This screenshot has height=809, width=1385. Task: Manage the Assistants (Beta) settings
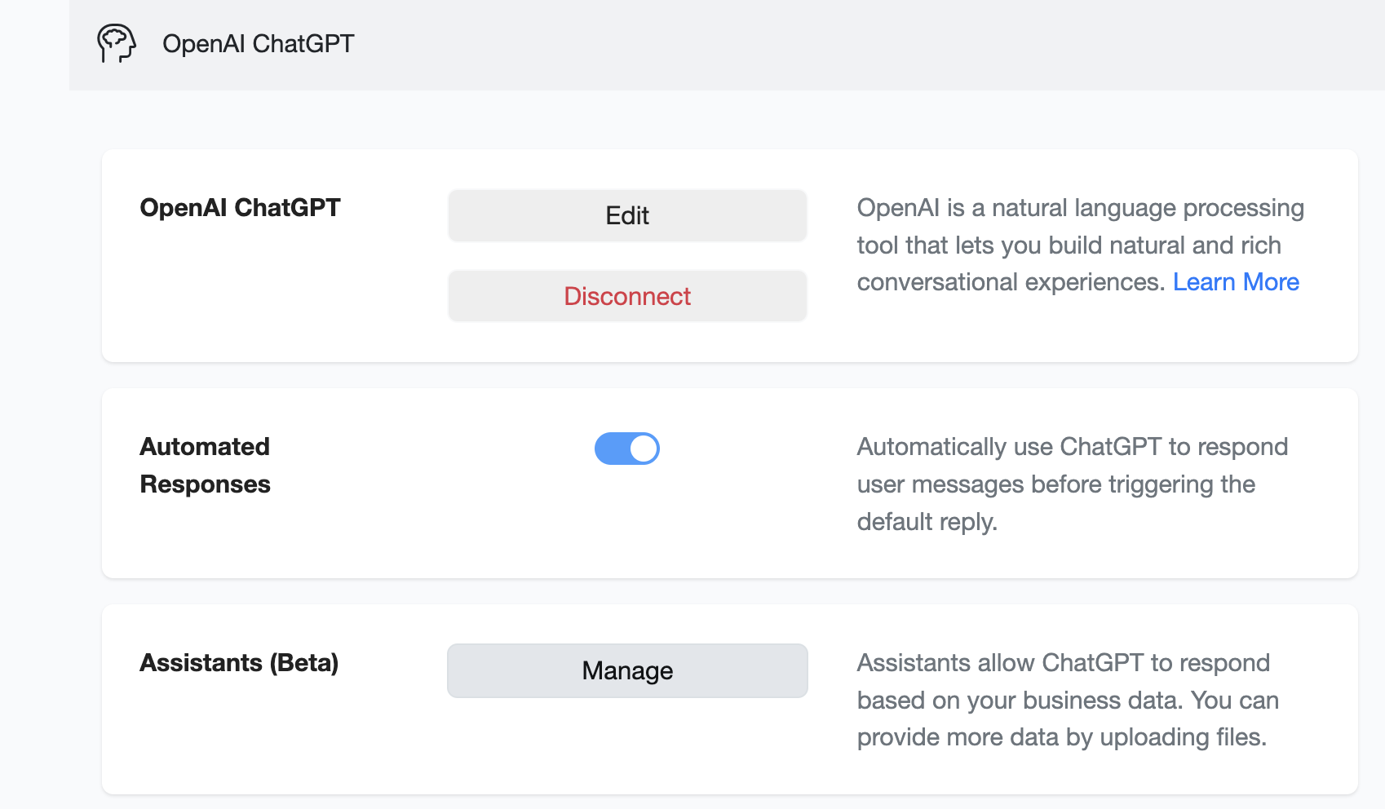point(627,670)
